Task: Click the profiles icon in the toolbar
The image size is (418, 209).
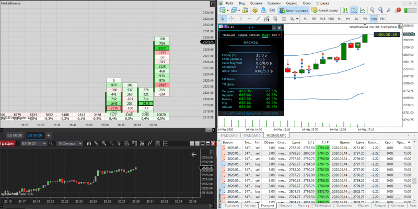Action: click(x=234, y=10)
